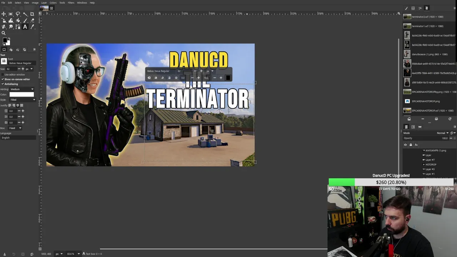457x257 pixels.
Task: Open terminator2.xcf from Document History
Action: [x=429, y=17]
